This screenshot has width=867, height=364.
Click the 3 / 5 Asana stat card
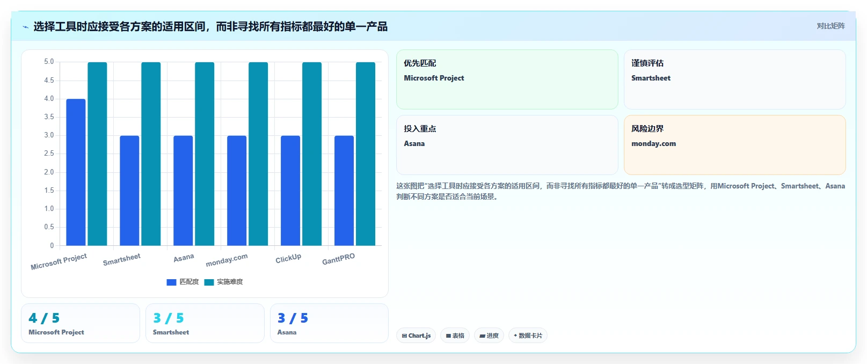(x=329, y=323)
